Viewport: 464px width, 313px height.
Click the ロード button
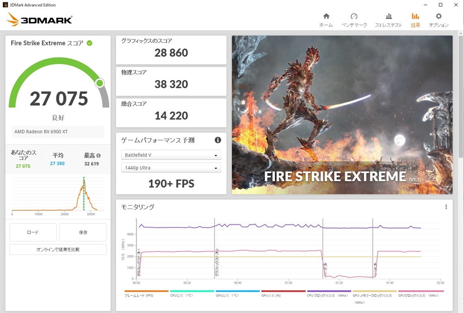coord(33,232)
